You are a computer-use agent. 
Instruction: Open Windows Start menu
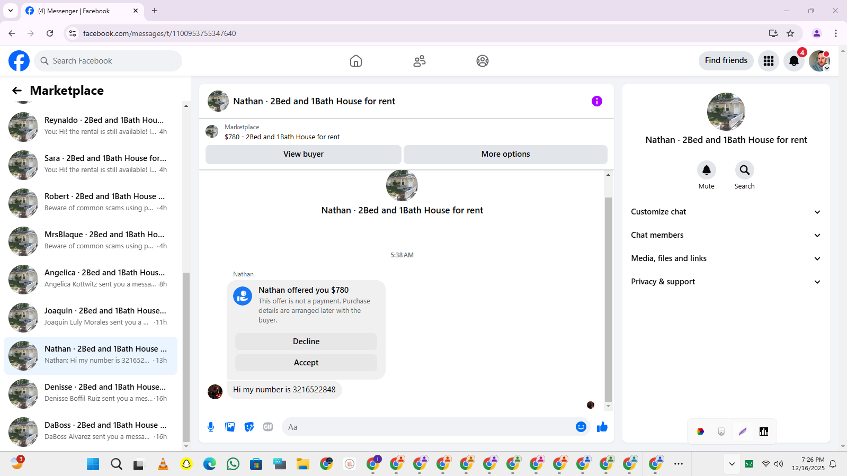point(93,464)
